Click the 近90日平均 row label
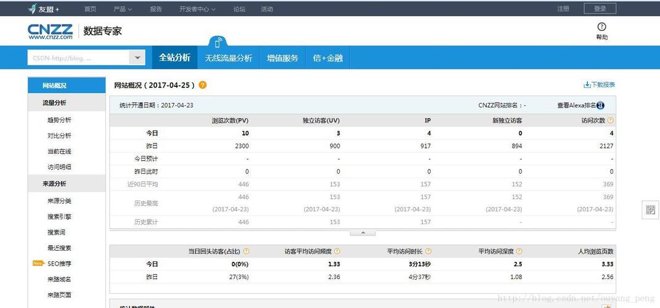This screenshot has height=308, width=660. (143, 184)
